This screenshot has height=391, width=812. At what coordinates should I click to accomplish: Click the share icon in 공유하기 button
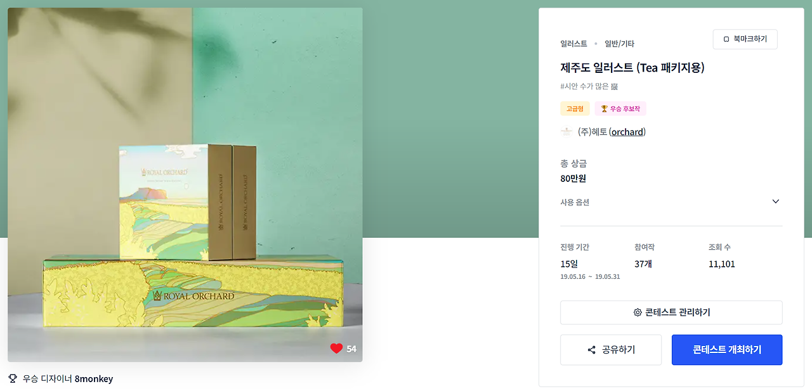coord(592,350)
